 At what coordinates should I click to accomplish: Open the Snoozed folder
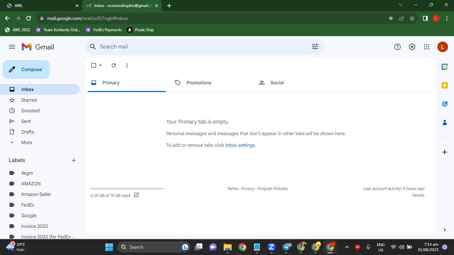tap(40, 111)
